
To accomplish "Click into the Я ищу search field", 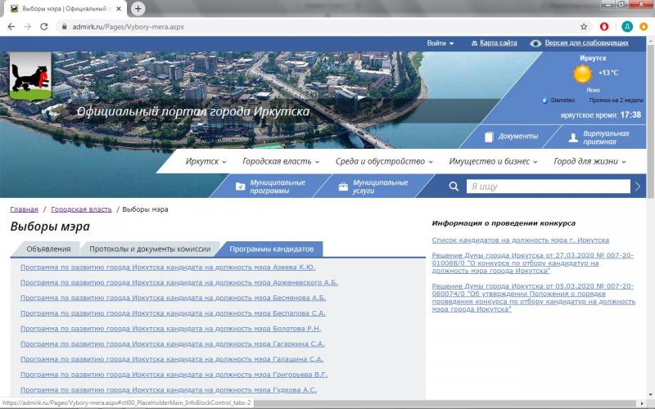I will click(x=548, y=187).
